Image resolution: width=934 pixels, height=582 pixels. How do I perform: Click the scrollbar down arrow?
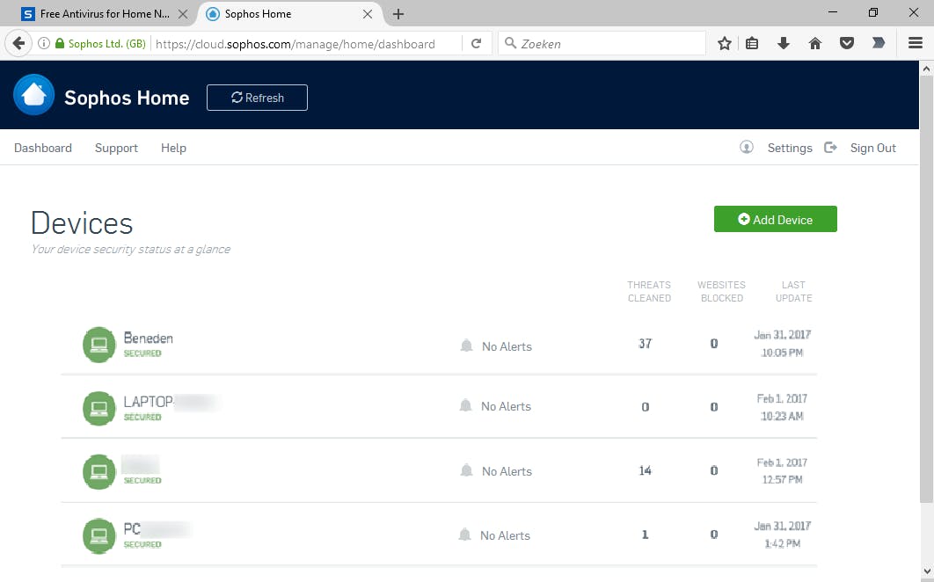coord(926,571)
